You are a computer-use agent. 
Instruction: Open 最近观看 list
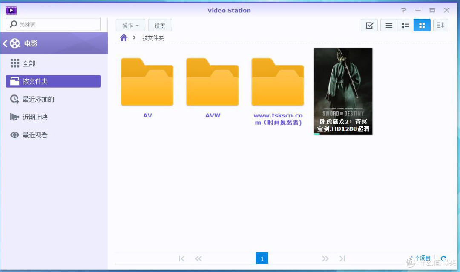point(53,135)
